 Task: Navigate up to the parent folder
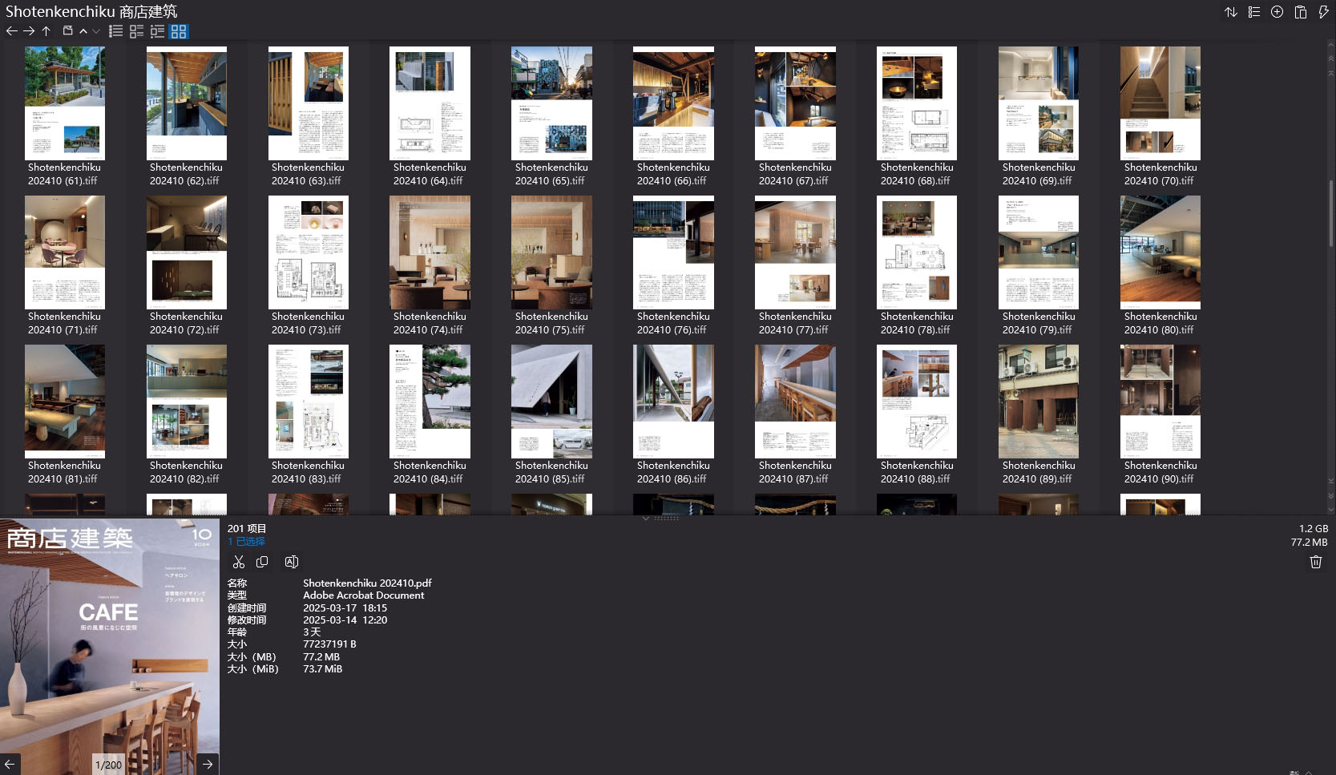[x=46, y=31]
